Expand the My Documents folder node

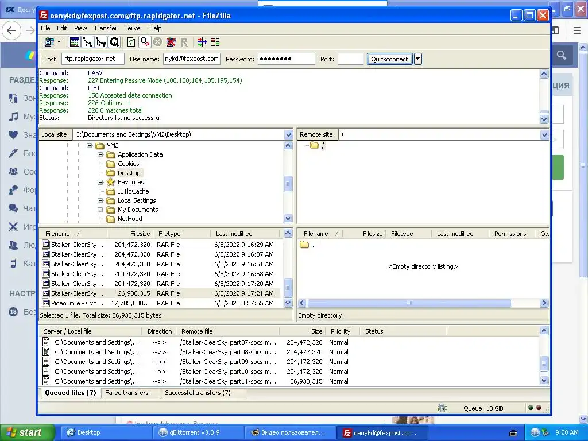100,210
